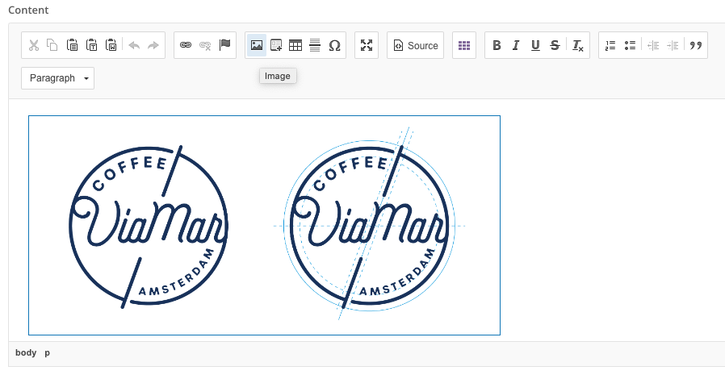Image resolution: width=725 pixels, height=379 pixels.
Task: Toggle bold formatting
Action: pos(497,45)
